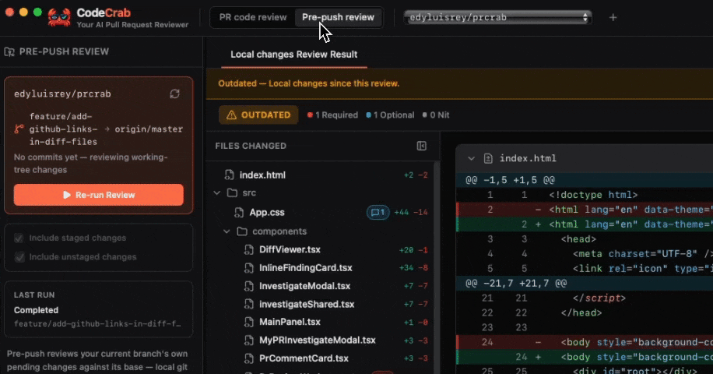Add a repository with the plus icon

613,17
